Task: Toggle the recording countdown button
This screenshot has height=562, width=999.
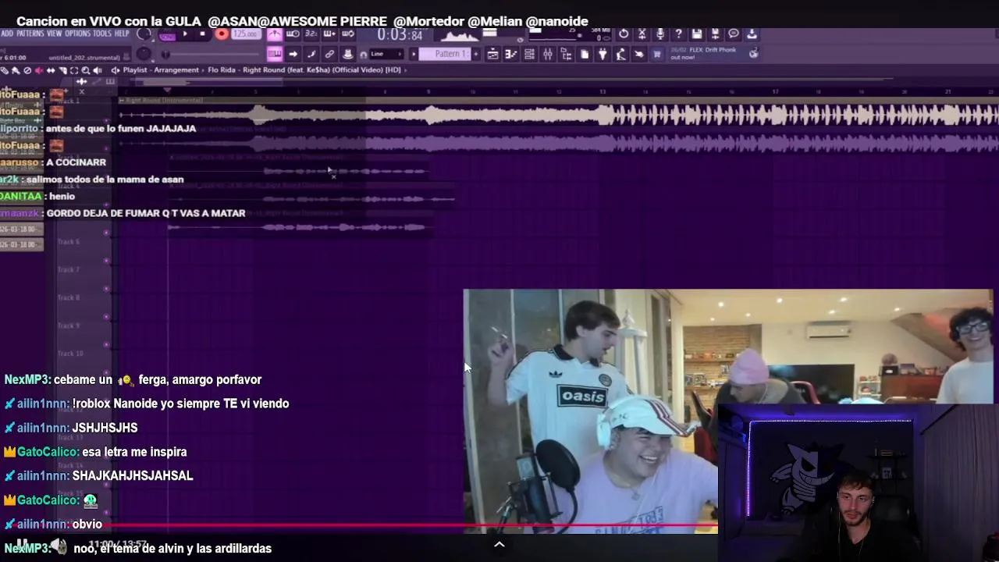Action: pyautogui.click(x=311, y=34)
